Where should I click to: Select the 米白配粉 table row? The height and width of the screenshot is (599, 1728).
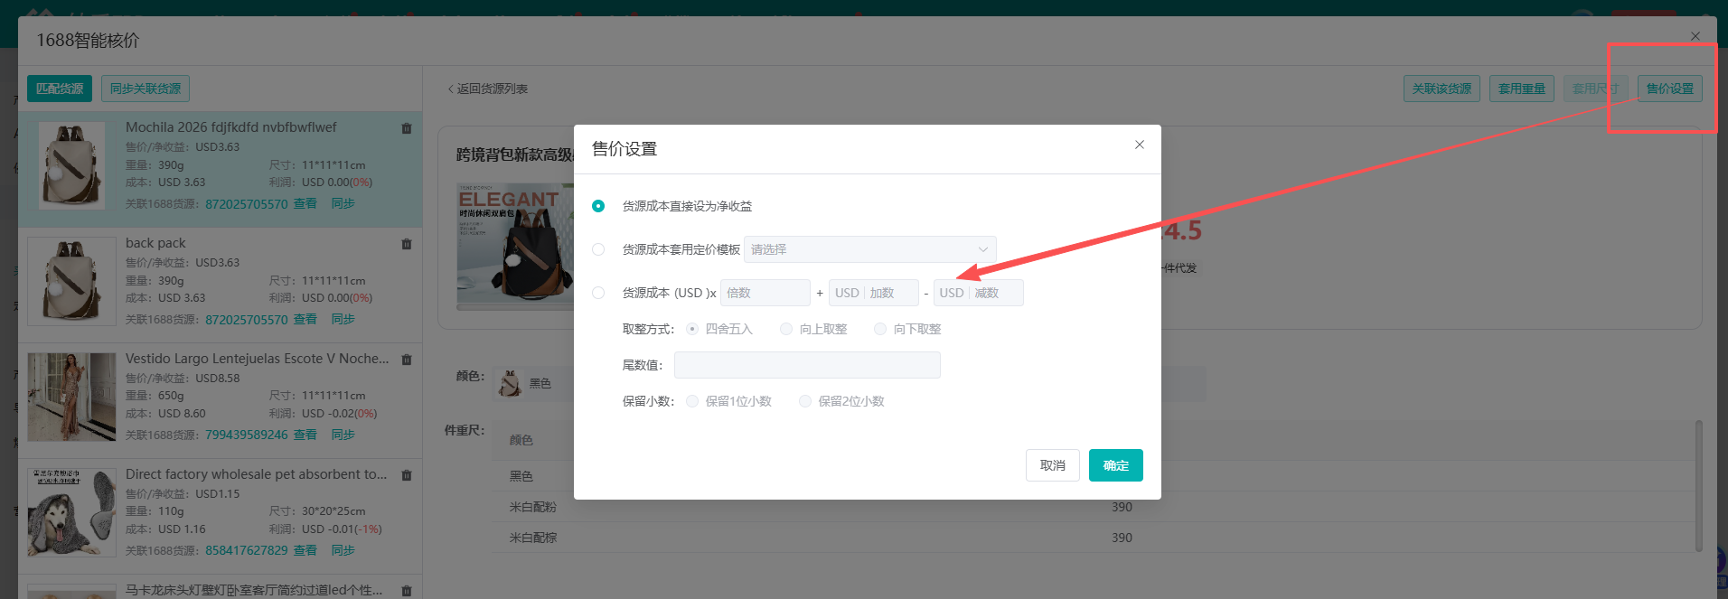pos(1094,507)
